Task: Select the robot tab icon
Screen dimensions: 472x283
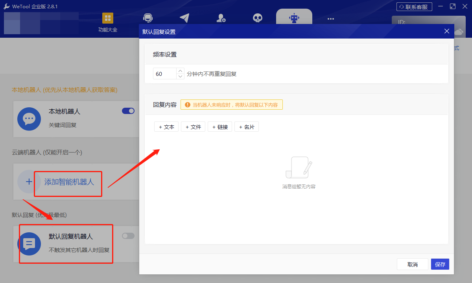Action: pos(294,18)
